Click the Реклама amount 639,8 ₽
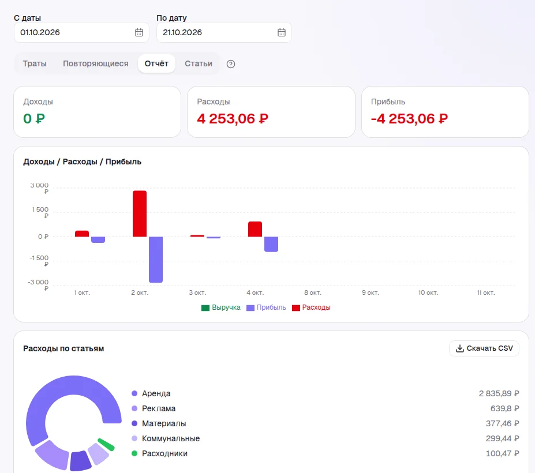 504,408
